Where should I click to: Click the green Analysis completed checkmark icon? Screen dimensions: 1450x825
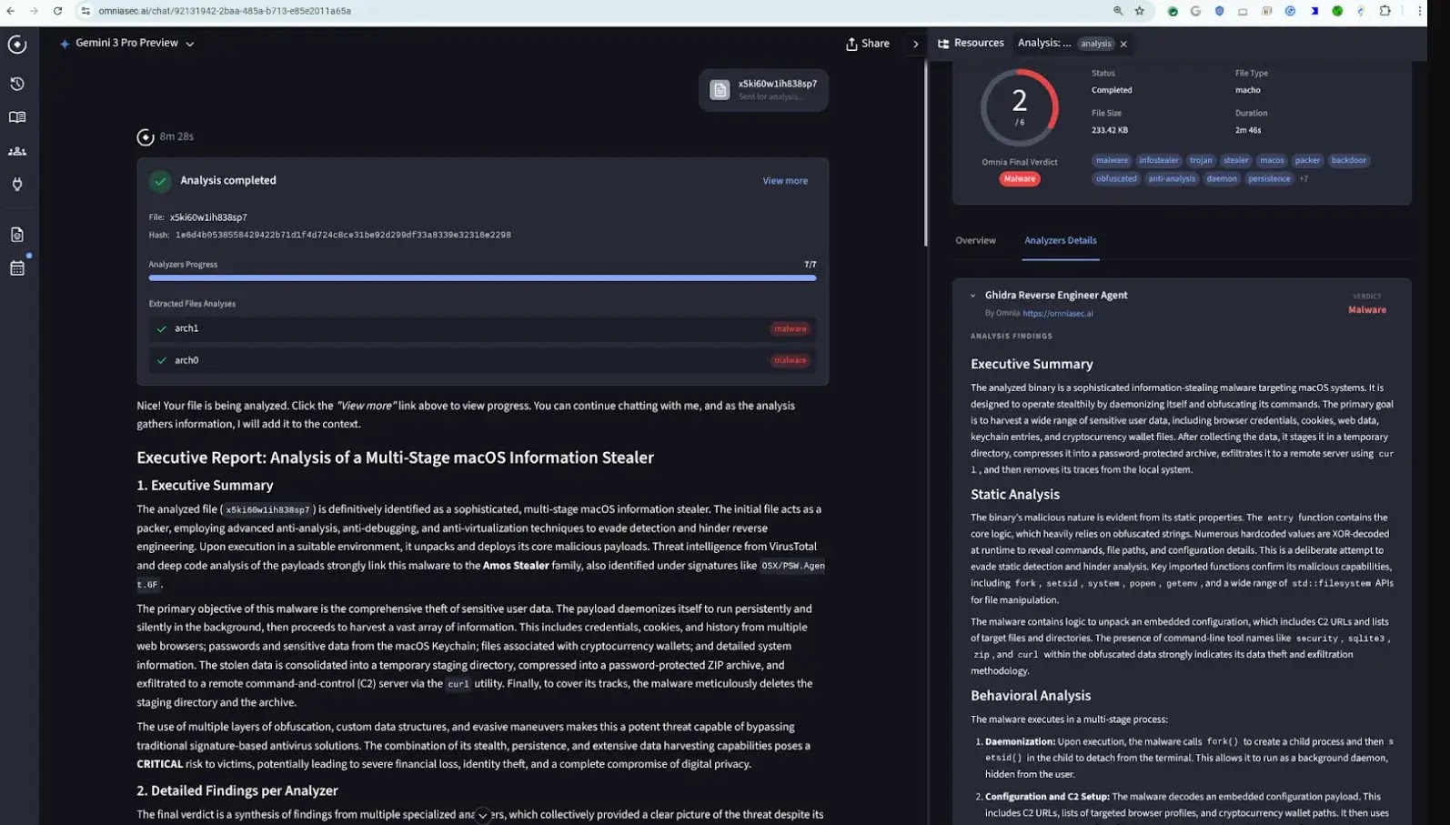coord(160,181)
